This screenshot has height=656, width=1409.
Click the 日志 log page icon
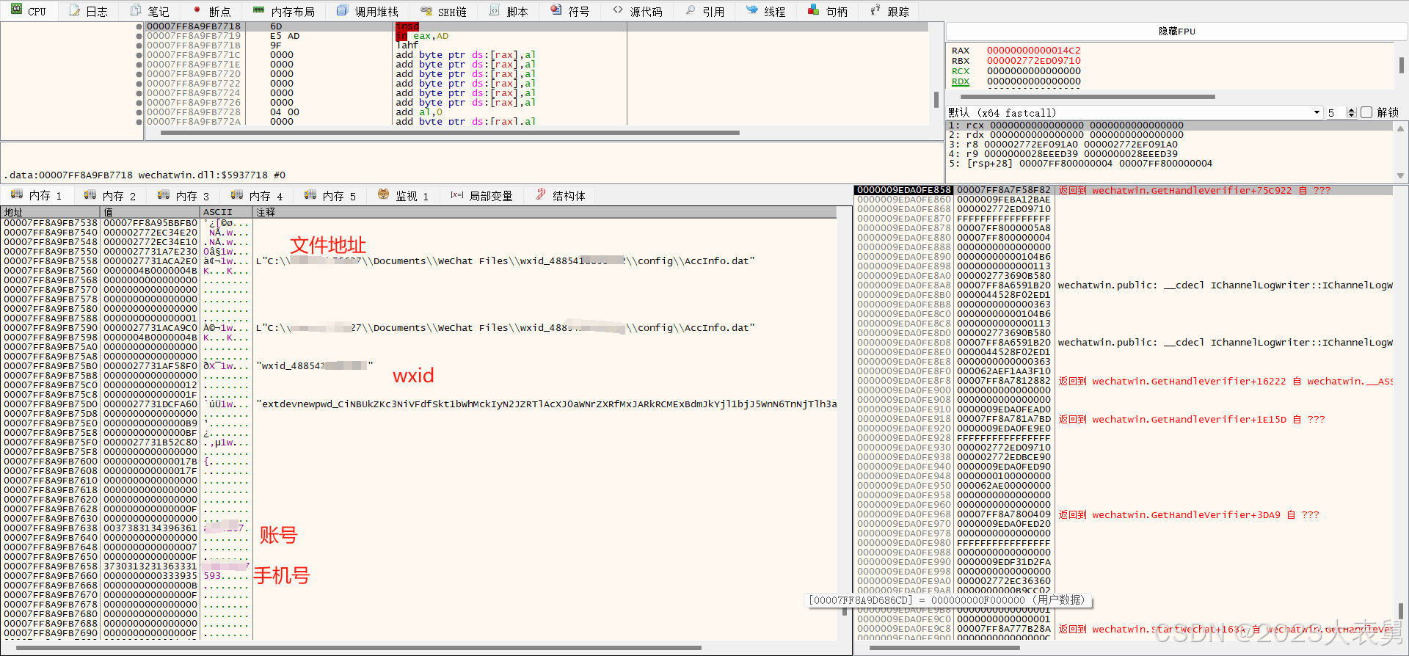point(74,10)
